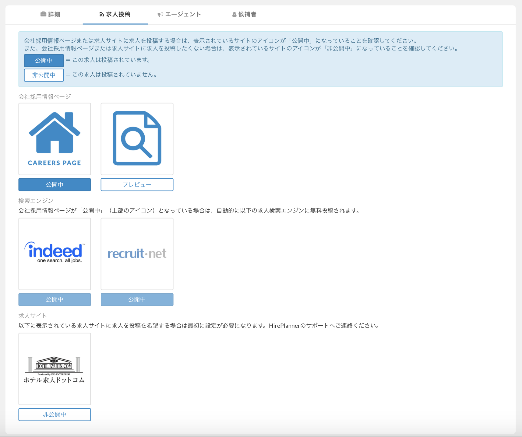Click the 非公開中 legend button in info banner

(44, 75)
